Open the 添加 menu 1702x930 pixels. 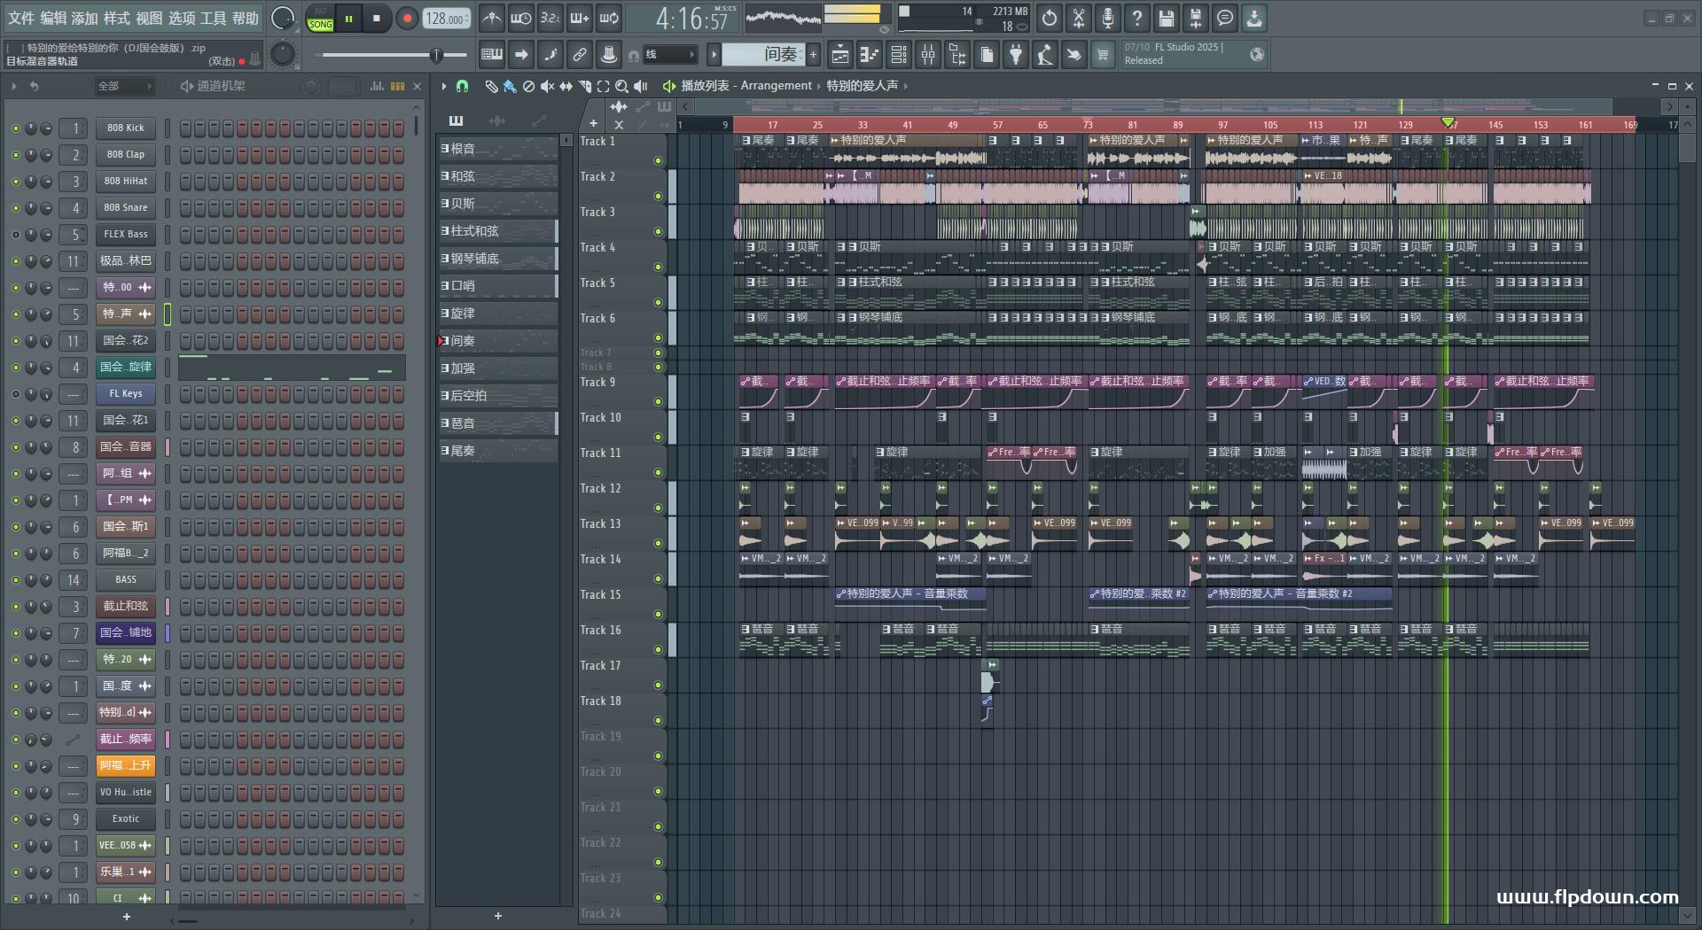pyautogui.click(x=85, y=18)
